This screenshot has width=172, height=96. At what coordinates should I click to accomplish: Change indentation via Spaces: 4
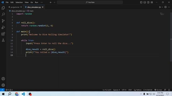click(116, 90)
